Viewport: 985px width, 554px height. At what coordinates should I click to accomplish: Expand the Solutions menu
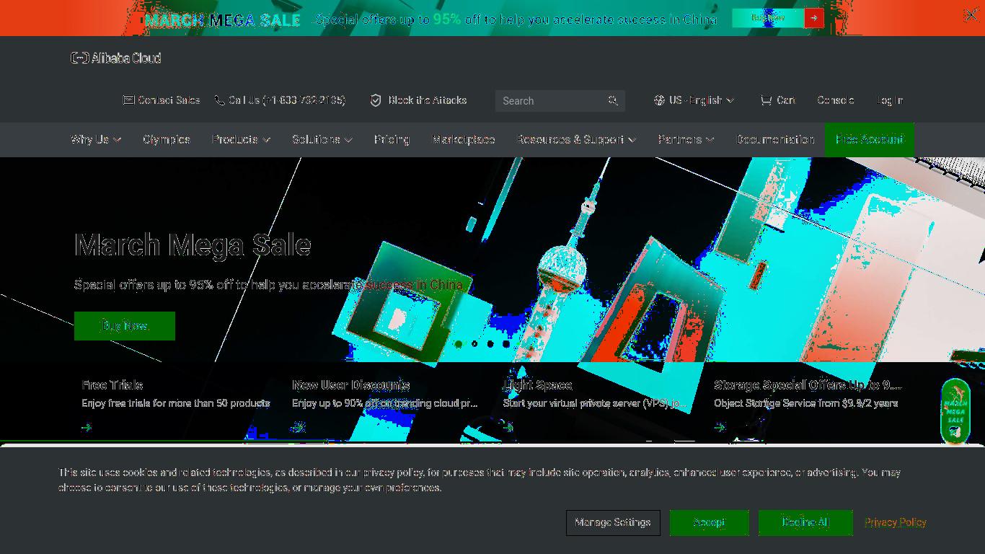pos(322,139)
